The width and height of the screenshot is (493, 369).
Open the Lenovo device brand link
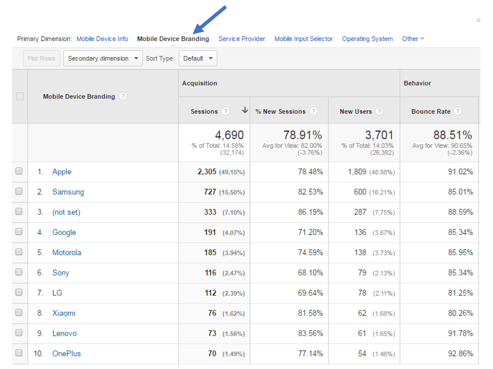(64, 333)
